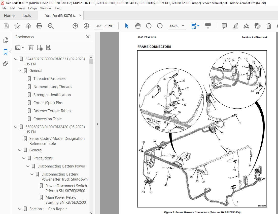Open the E-Sign menu

32,8
